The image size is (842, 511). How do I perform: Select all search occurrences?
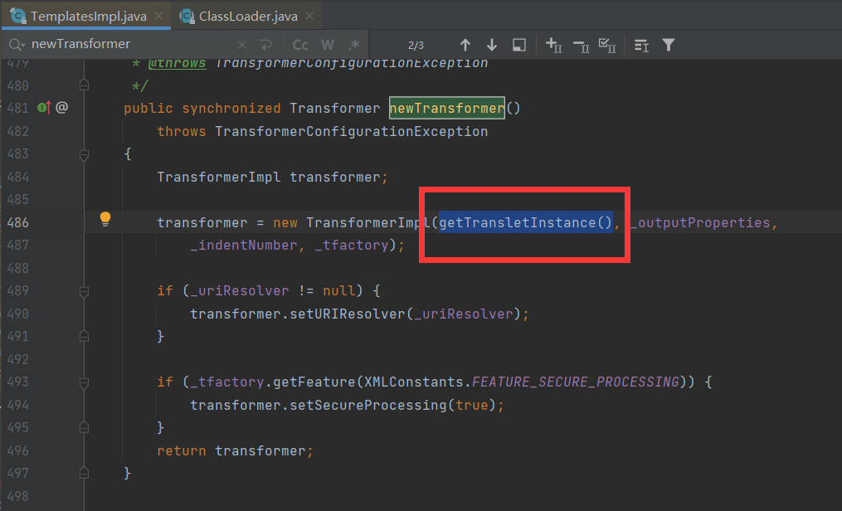click(606, 45)
